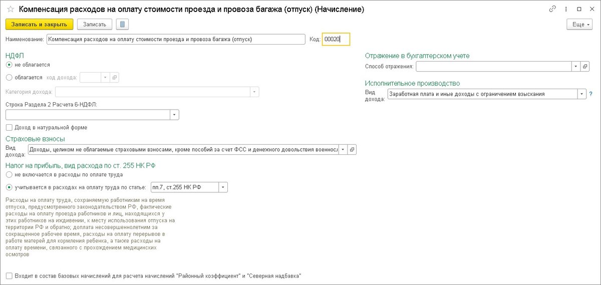601x285 pixels.
Task: Add this form to favorites with star icon
Action: click(x=10, y=9)
